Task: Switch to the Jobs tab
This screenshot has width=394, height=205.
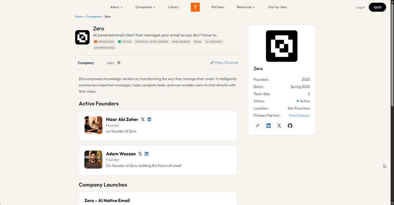Action: click(114, 63)
